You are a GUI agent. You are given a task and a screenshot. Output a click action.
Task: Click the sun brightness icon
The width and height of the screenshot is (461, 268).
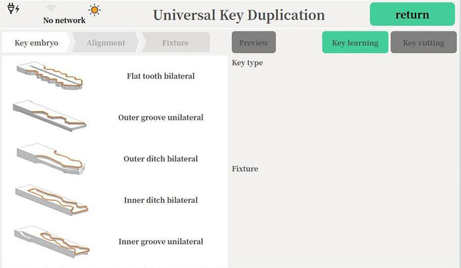pyautogui.click(x=95, y=10)
